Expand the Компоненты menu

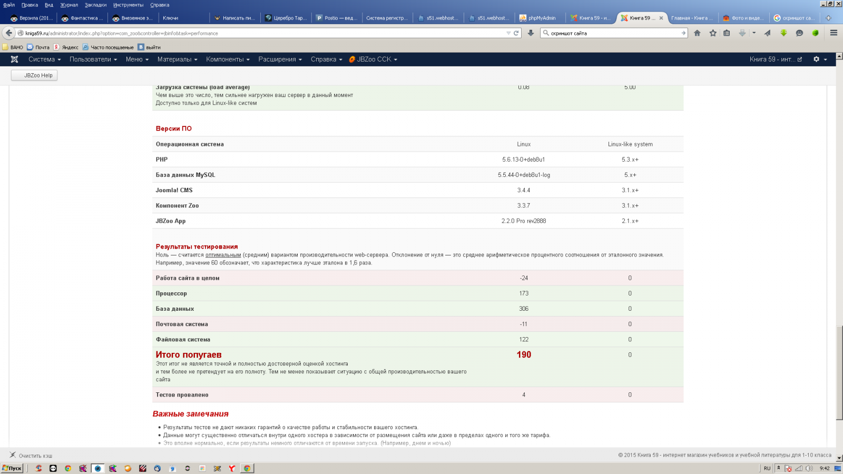[228, 60]
